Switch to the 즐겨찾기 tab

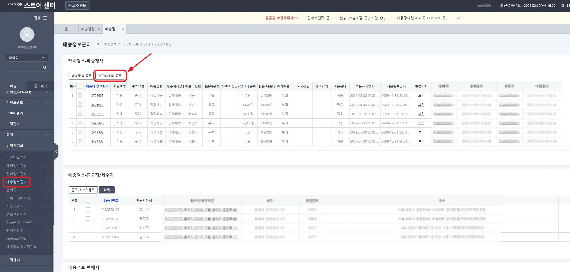(x=41, y=86)
